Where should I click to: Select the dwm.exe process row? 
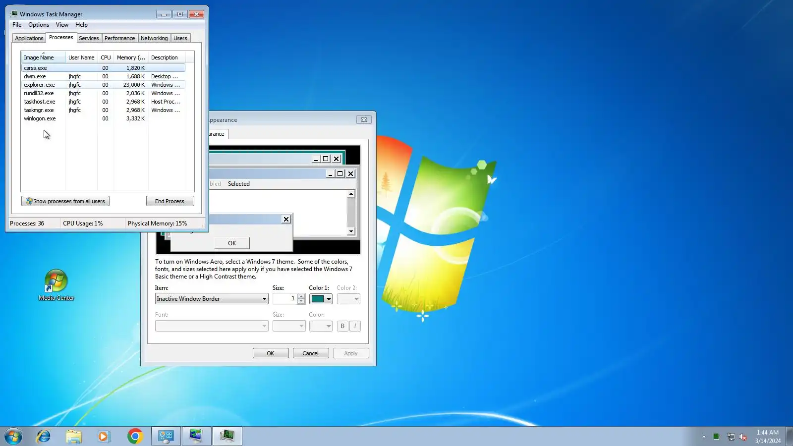point(103,76)
